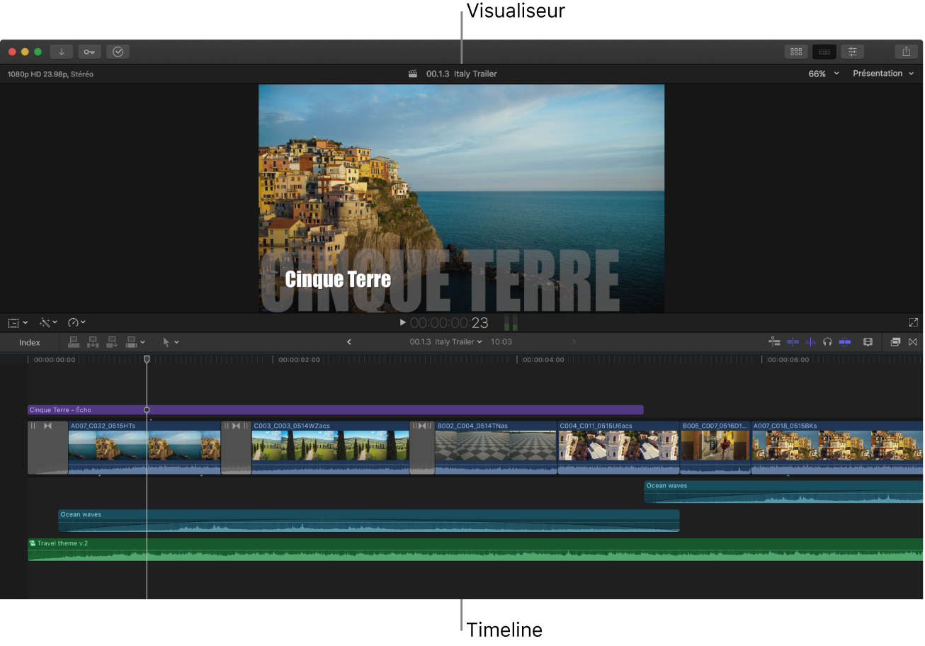Open the timeline Index panel
Screen dimensions: 925x646
pos(28,341)
